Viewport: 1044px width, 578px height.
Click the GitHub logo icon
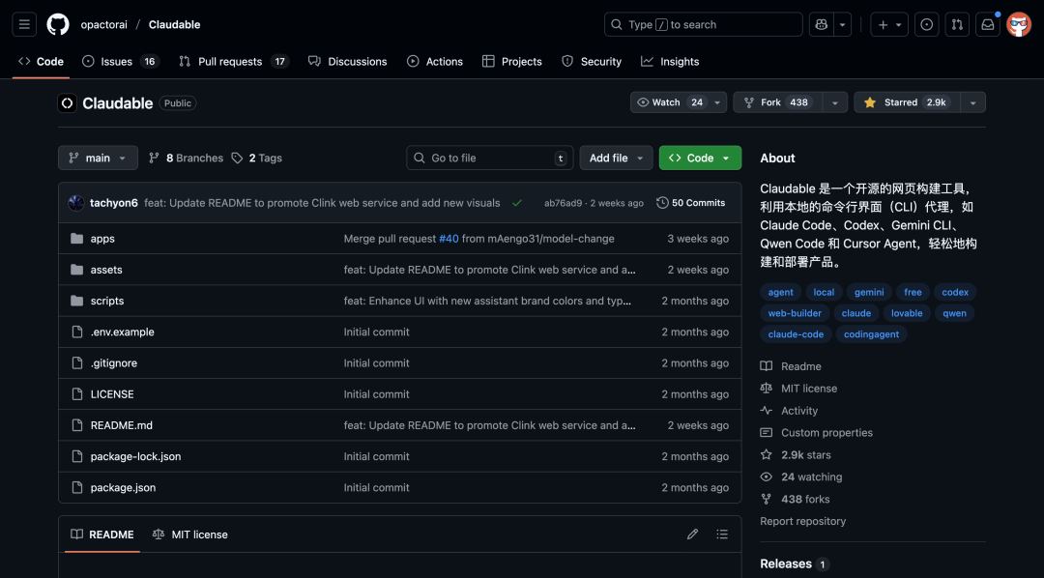[58, 24]
